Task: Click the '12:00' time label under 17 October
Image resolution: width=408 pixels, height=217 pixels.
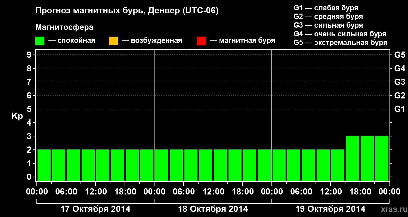Action: (95, 192)
